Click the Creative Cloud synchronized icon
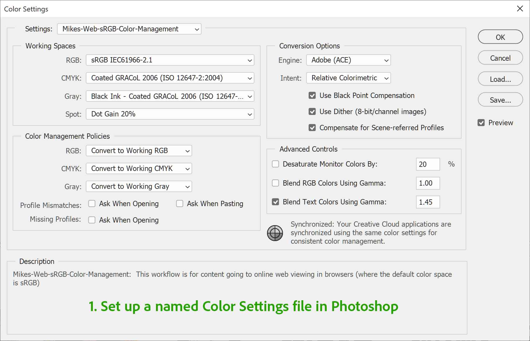This screenshot has width=530, height=341. pos(275,233)
